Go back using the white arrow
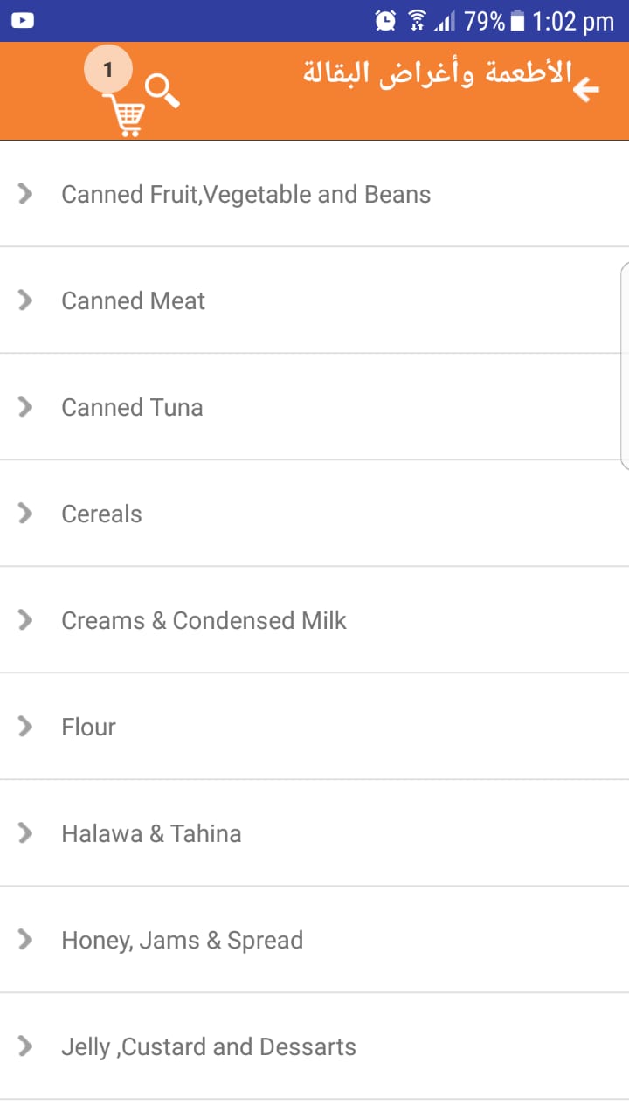This screenshot has width=629, height=1118. (586, 89)
